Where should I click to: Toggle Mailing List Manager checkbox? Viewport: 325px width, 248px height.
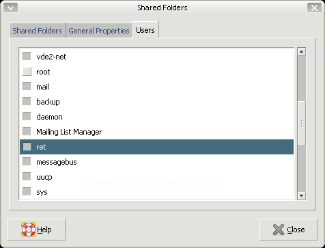(x=27, y=131)
